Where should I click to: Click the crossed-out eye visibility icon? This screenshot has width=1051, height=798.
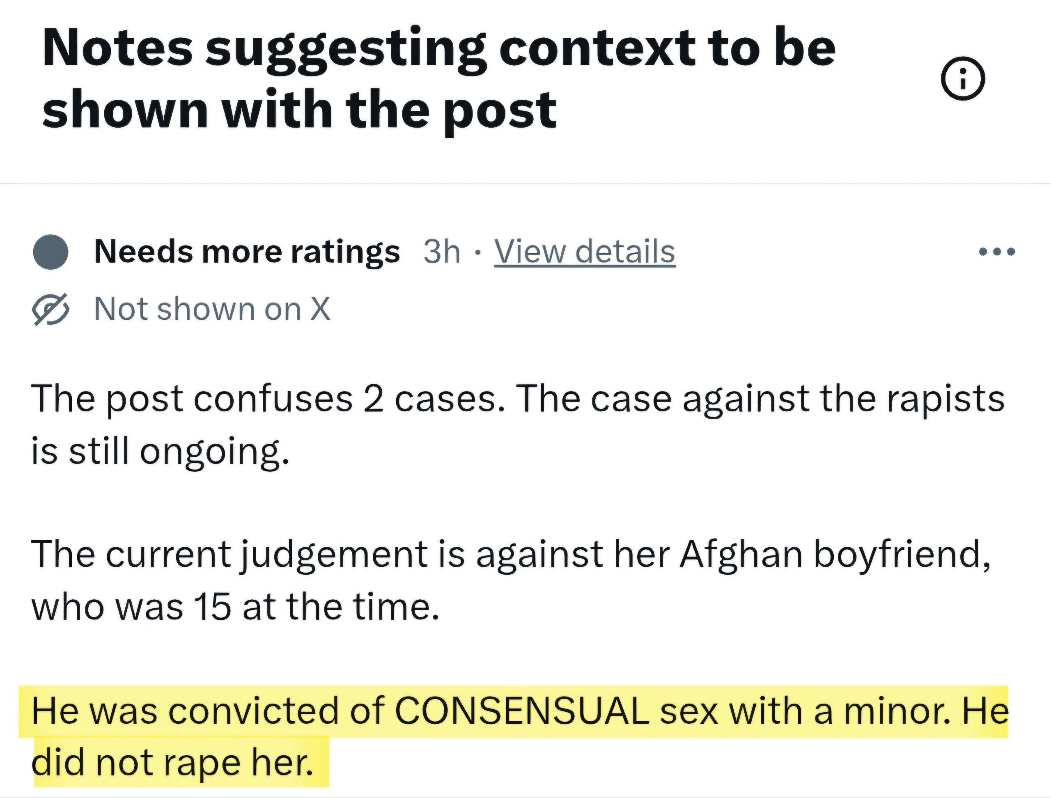50,309
